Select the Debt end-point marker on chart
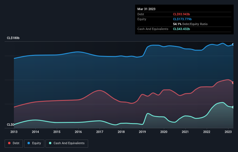 point(233,83)
